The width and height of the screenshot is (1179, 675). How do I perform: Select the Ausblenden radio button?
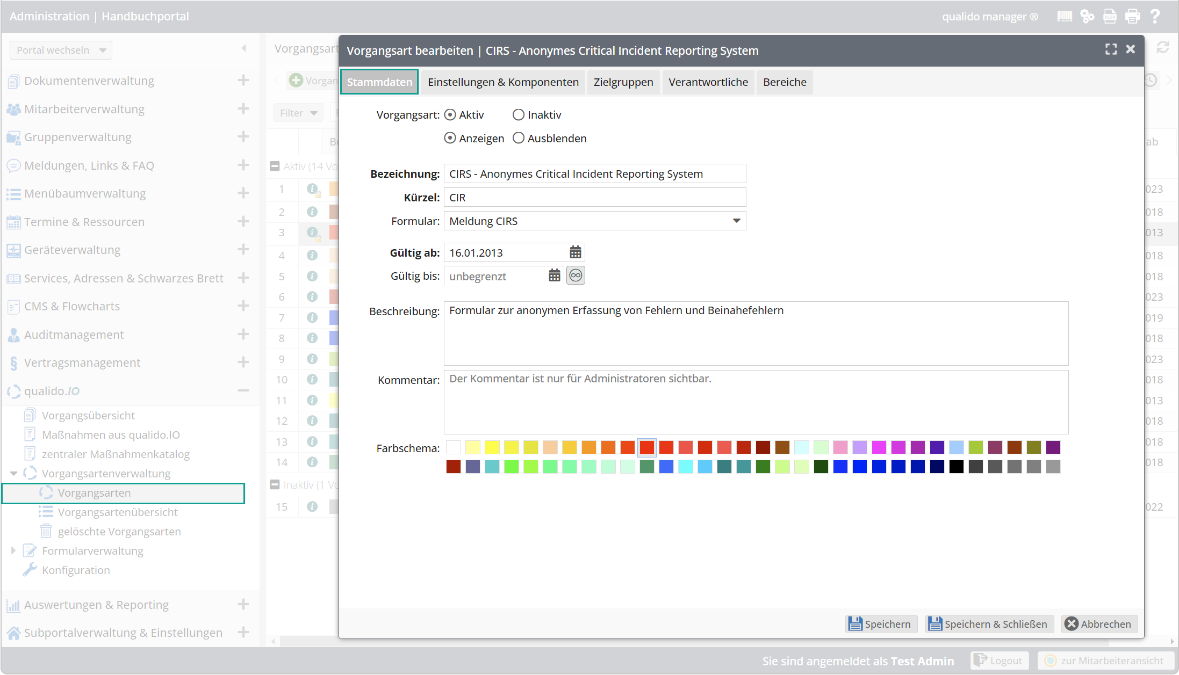point(519,138)
